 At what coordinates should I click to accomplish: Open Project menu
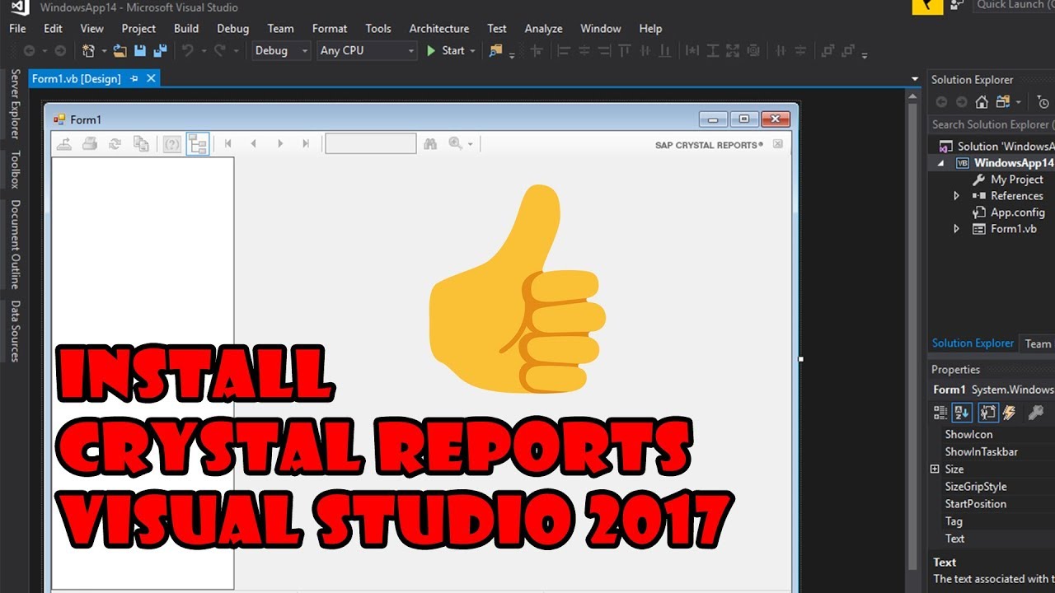click(138, 28)
